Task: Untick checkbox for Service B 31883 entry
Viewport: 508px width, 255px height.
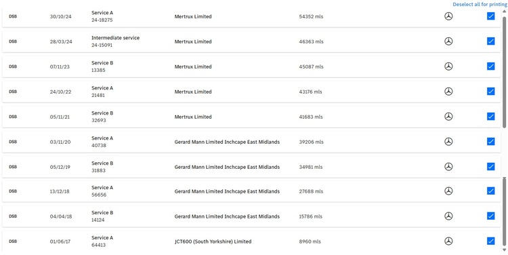Action: pos(491,166)
